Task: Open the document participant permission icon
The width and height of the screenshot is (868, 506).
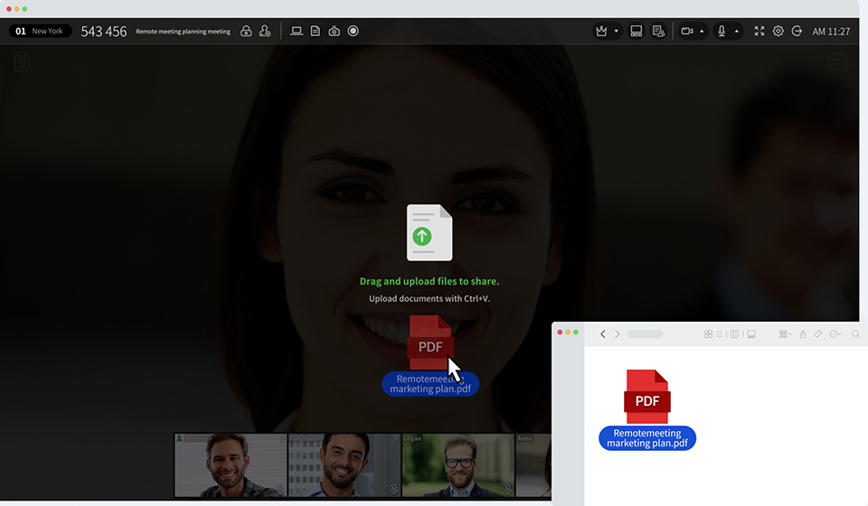Action: pos(658,31)
